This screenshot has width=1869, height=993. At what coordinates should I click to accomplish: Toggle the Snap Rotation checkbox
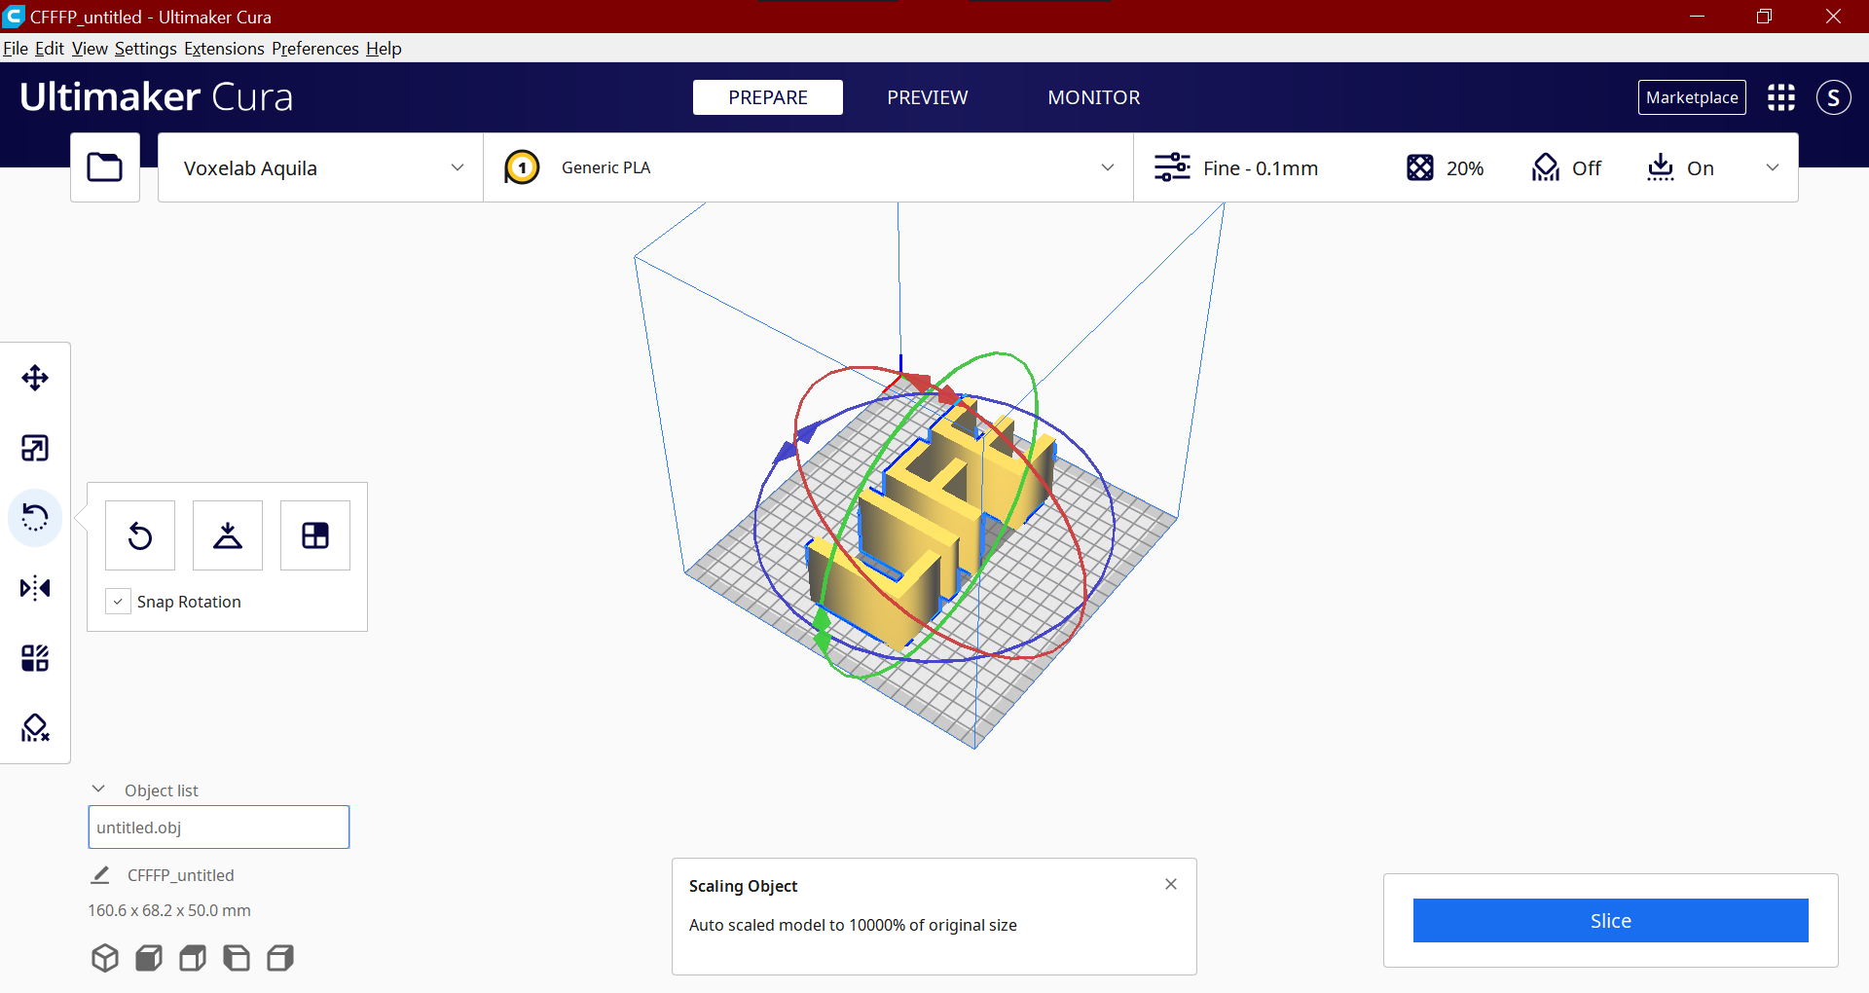coord(118,602)
